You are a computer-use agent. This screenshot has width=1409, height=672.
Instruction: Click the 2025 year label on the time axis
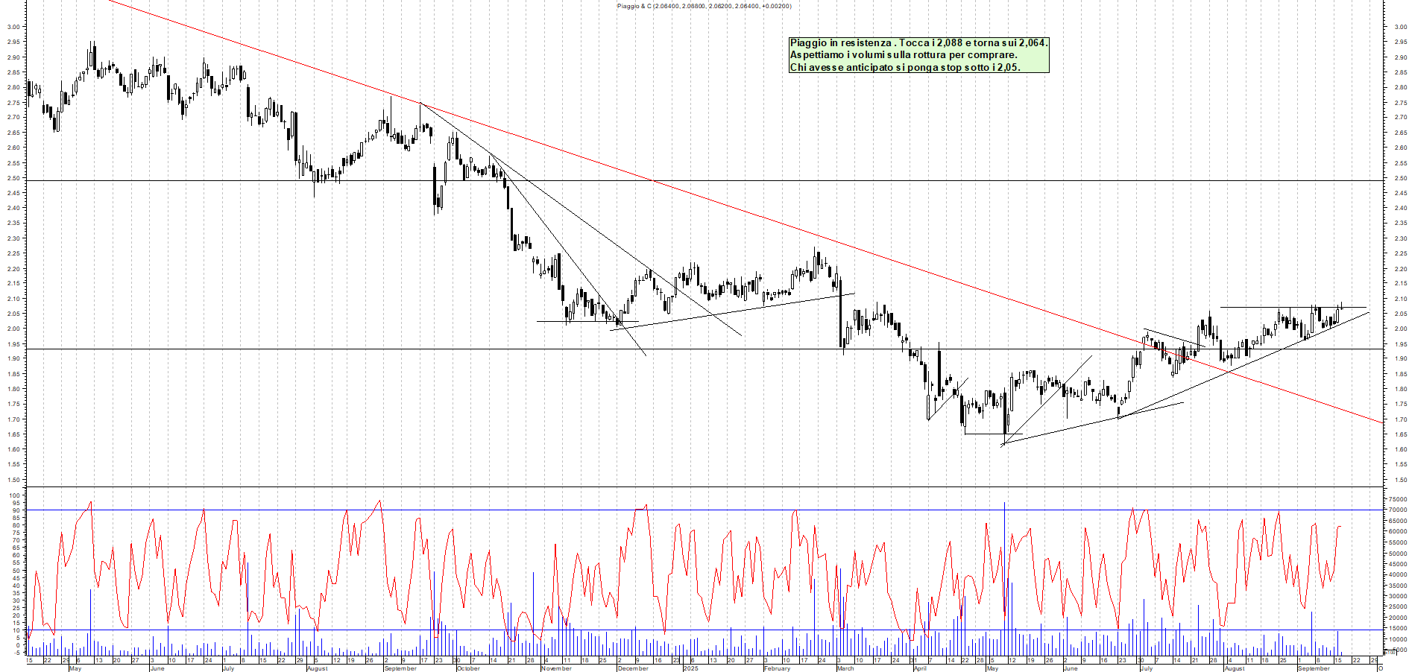pyautogui.click(x=690, y=668)
